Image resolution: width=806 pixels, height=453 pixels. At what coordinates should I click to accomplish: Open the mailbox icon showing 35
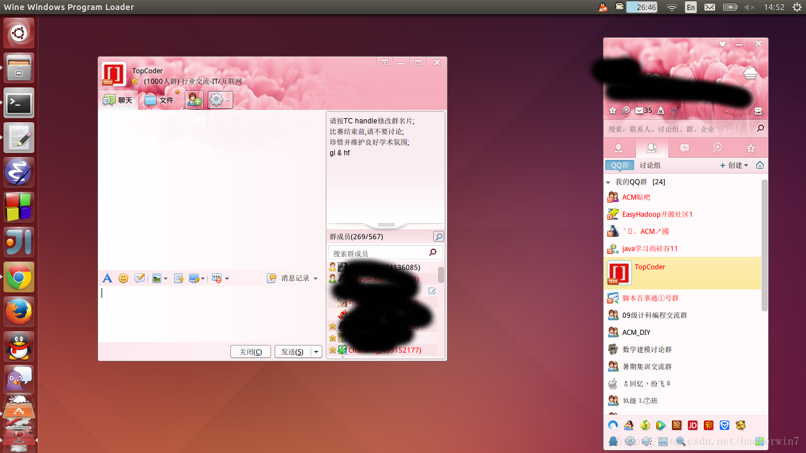(x=644, y=110)
